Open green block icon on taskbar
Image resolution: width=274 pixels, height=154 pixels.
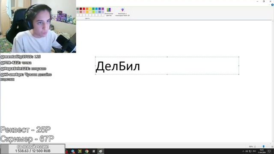(x=80, y=151)
